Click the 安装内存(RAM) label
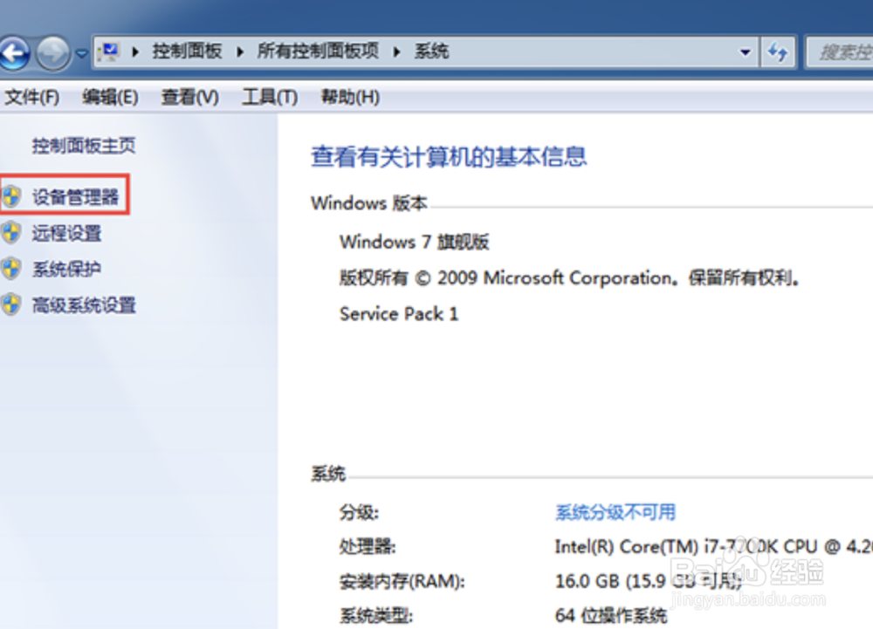Viewport: 873px width, 629px height. pos(402,581)
